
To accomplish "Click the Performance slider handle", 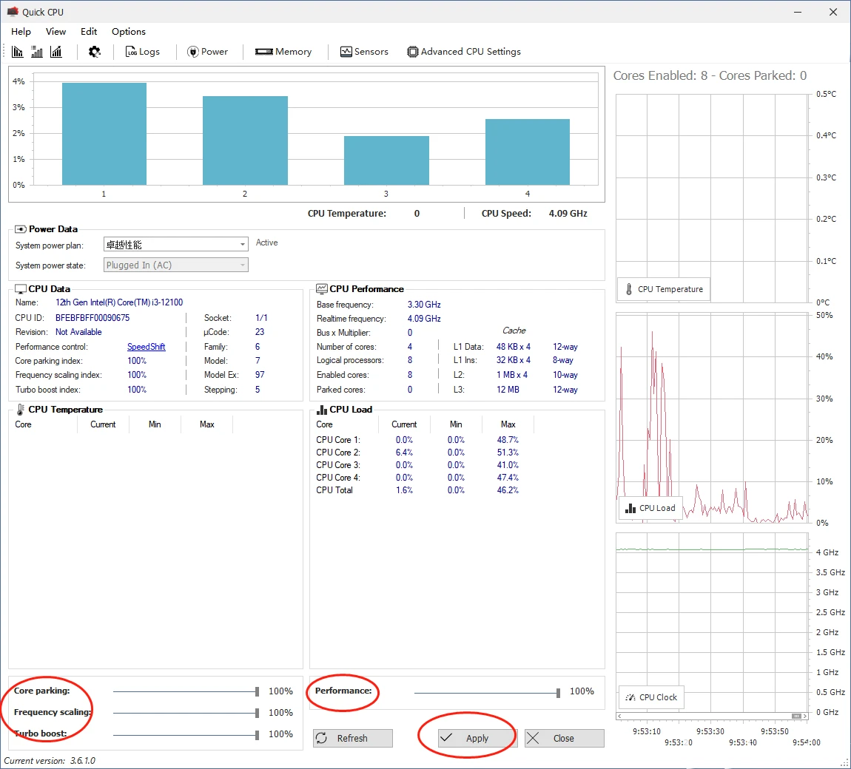I will (558, 693).
